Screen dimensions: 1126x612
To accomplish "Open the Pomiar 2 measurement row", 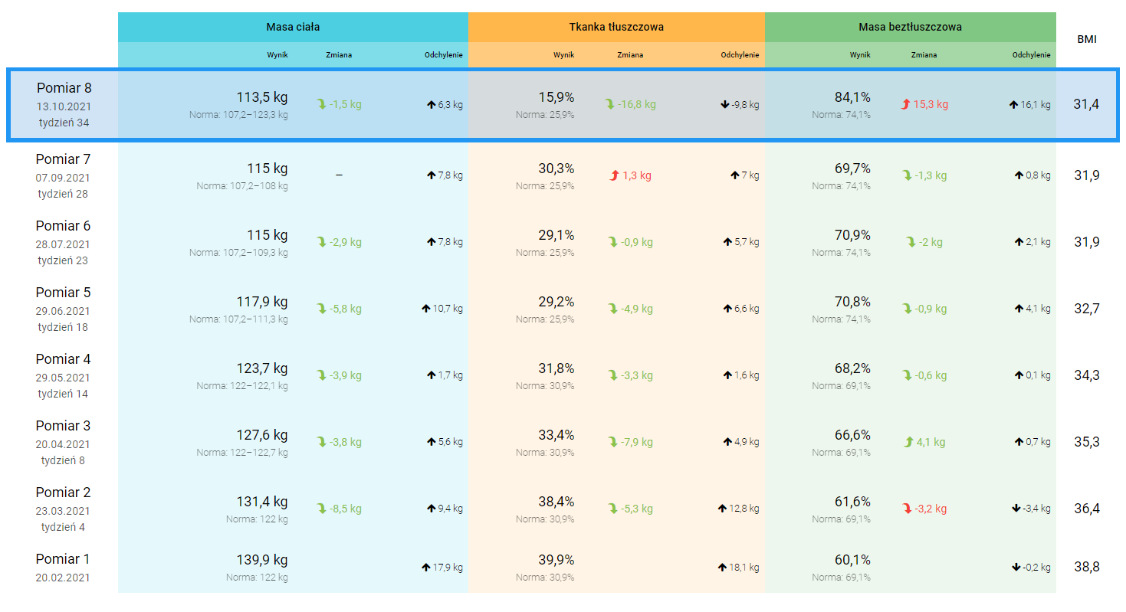I will pos(563,509).
